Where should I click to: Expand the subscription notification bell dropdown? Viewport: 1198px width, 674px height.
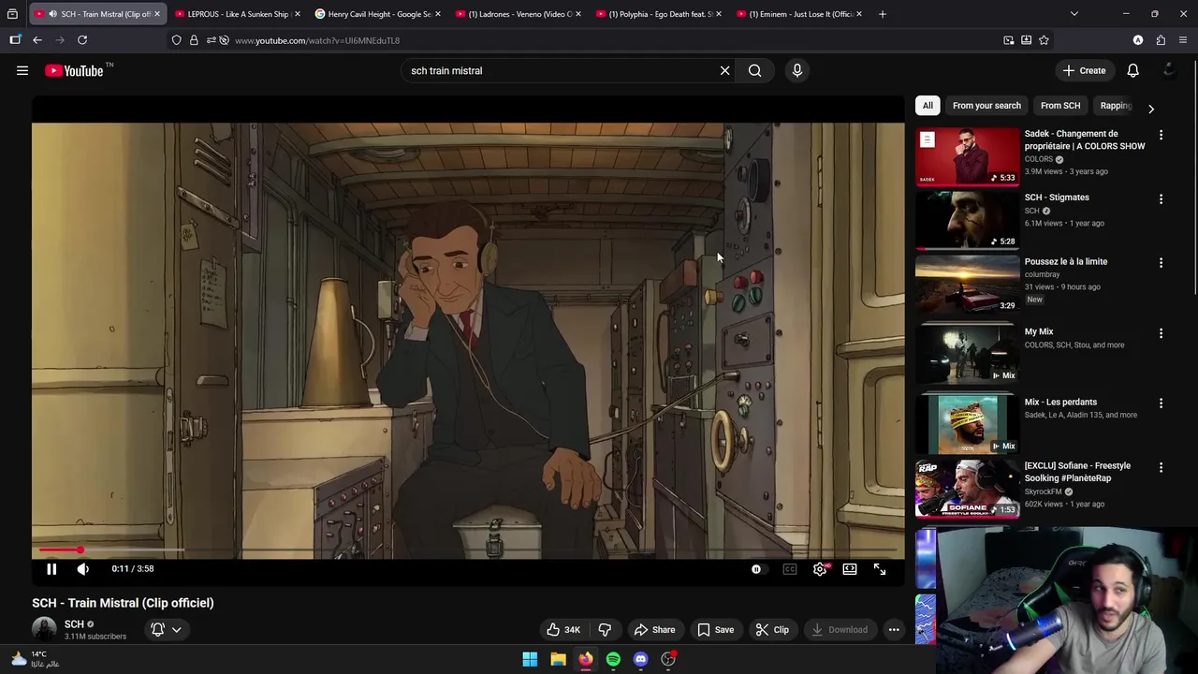pyautogui.click(x=167, y=629)
